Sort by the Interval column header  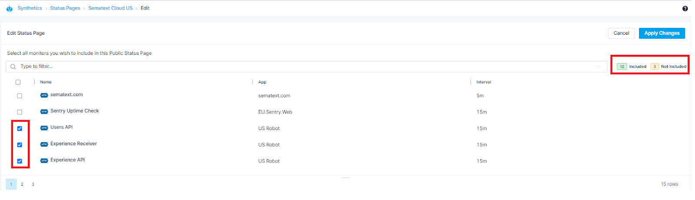coord(483,82)
